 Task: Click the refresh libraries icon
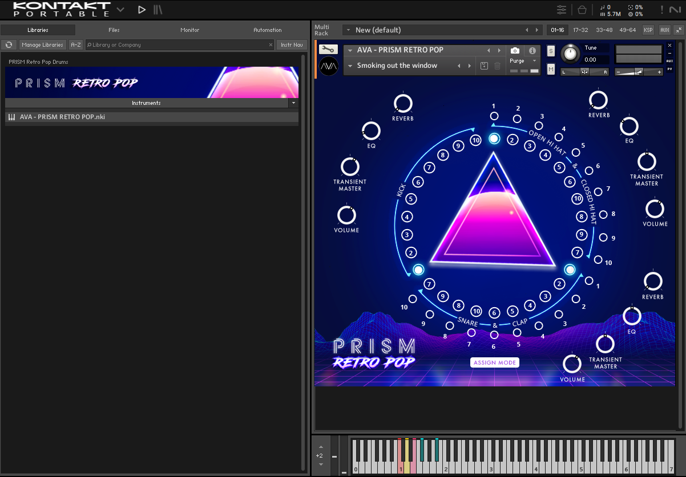(x=9, y=44)
